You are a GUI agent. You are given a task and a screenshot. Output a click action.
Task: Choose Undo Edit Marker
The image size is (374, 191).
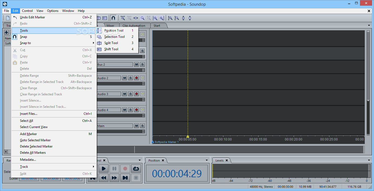pos(54,17)
